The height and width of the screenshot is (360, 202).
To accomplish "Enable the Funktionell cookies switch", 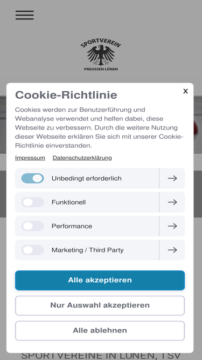I will tap(32, 202).
